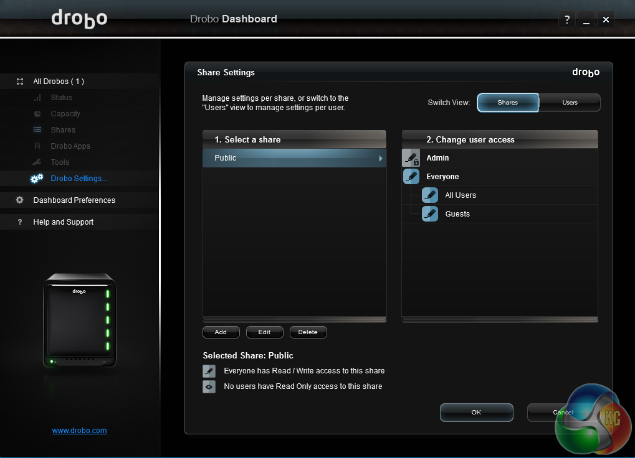Switch view to the Shares tab

tap(507, 103)
